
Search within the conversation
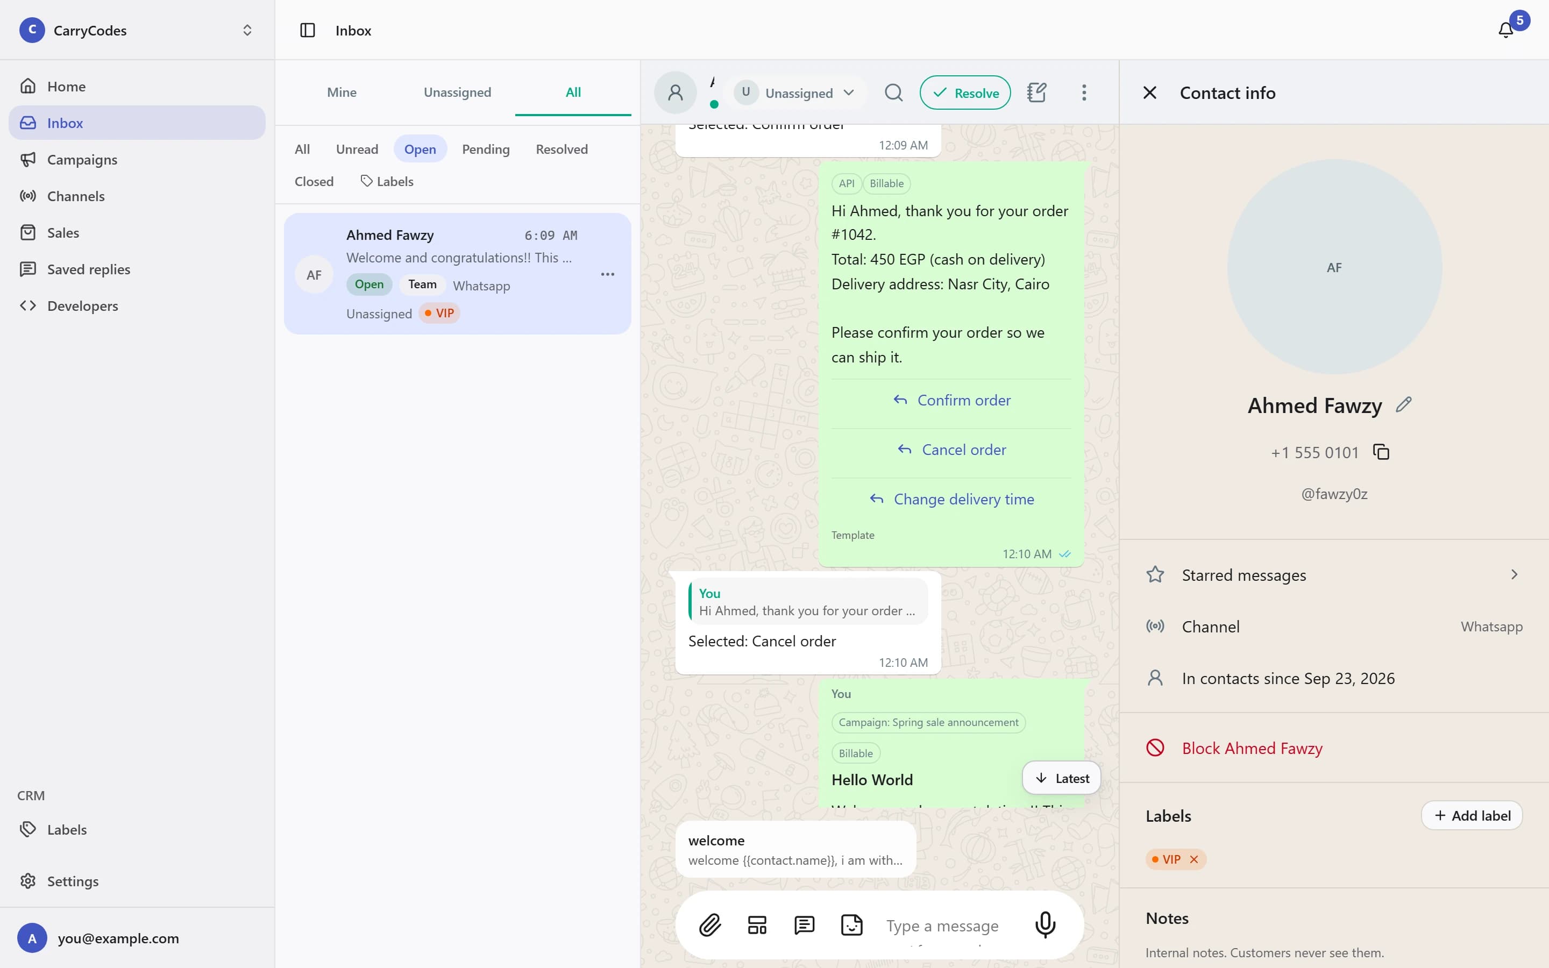pos(893,93)
